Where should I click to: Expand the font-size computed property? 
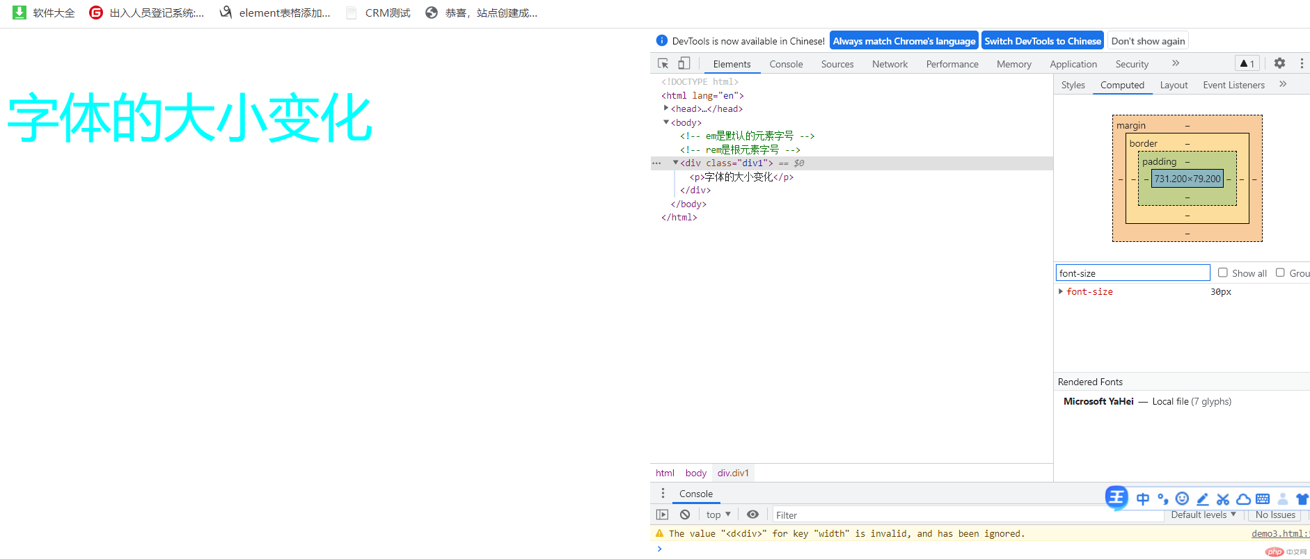pyautogui.click(x=1060, y=291)
